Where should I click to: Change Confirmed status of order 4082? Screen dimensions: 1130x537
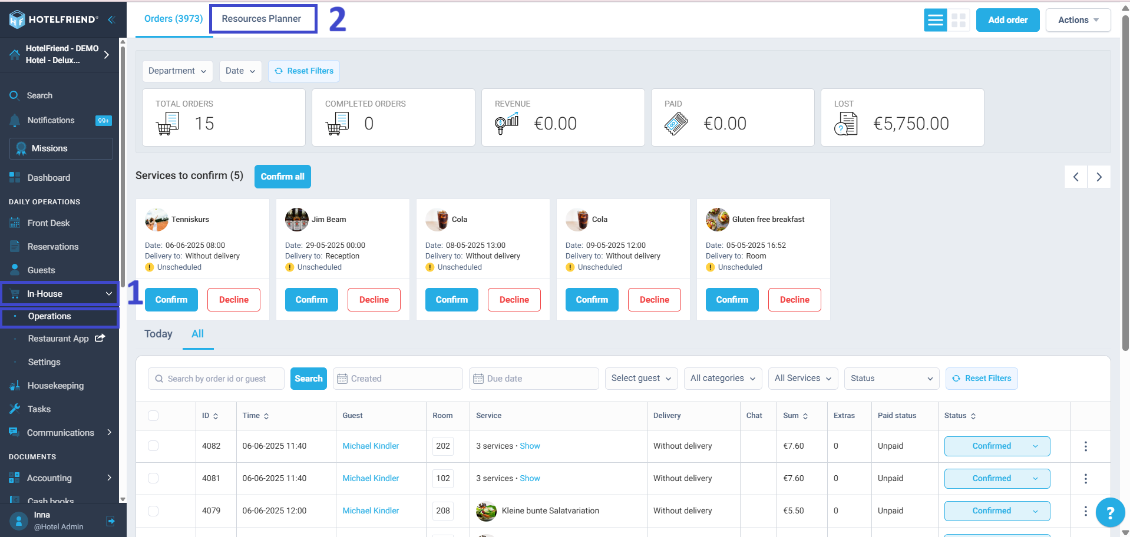coord(997,446)
